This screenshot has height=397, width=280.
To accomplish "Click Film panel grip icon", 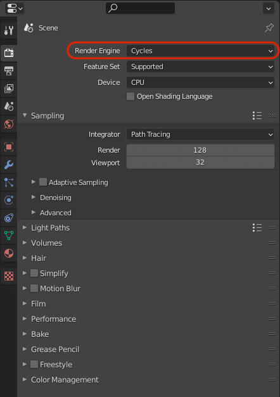I will pyautogui.click(x=272, y=303).
